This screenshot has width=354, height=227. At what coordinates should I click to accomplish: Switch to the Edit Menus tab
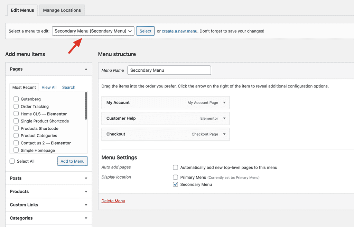pos(22,10)
